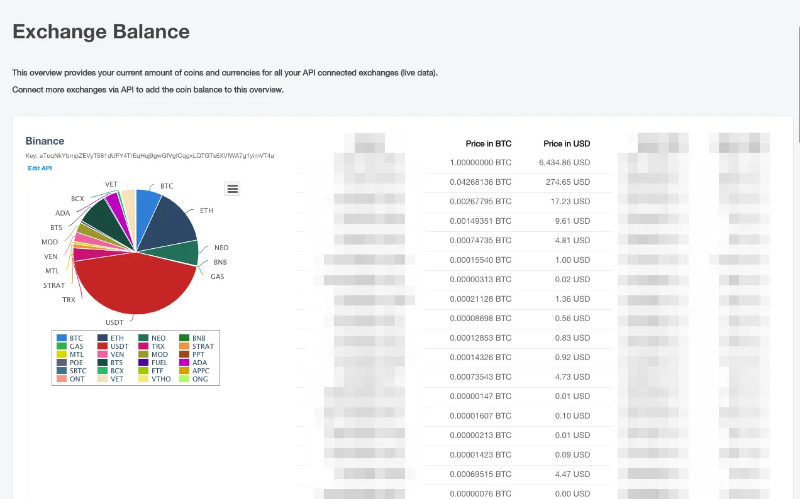Toggle VEN entry in the chart legend

tap(111, 354)
